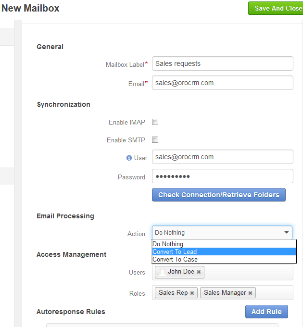Screen dimensions: 303x327
Task: Click the info icon beside User label
Action: coord(129,158)
